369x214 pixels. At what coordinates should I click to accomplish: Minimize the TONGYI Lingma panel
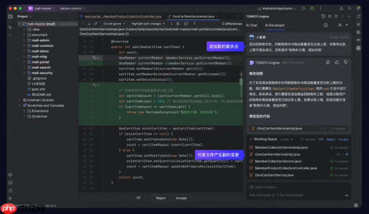(349, 17)
